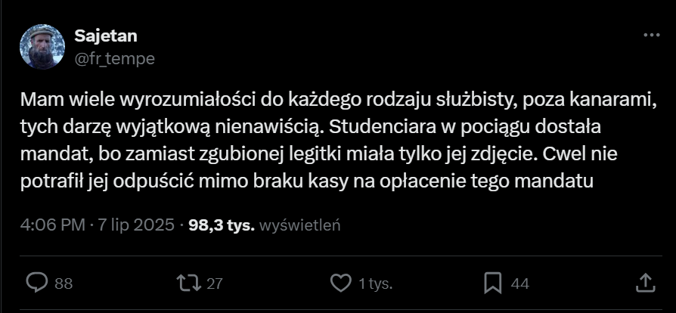Like the post with the heart icon

342,283
